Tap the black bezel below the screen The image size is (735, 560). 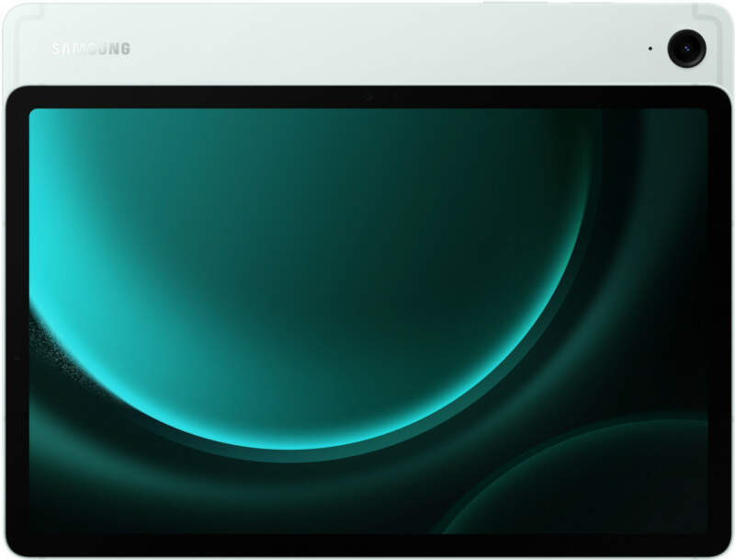click(x=367, y=544)
